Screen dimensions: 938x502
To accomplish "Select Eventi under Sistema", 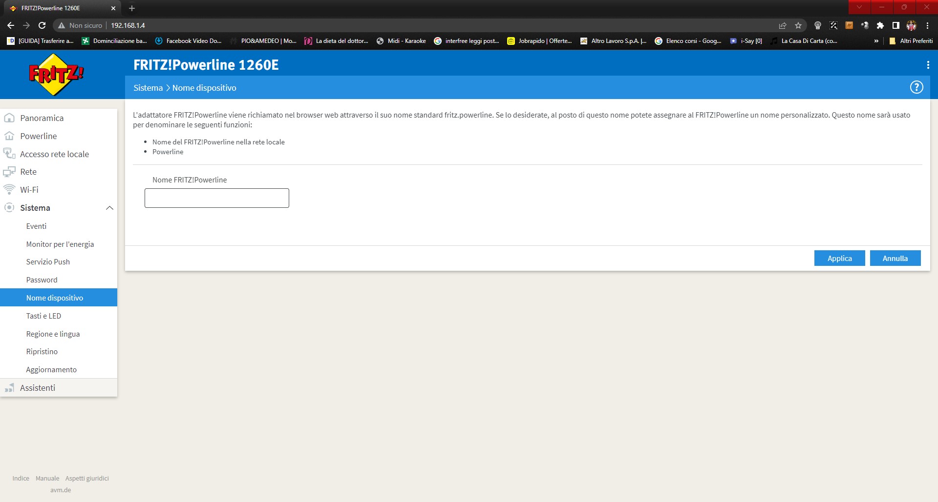I will click(36, 226).
